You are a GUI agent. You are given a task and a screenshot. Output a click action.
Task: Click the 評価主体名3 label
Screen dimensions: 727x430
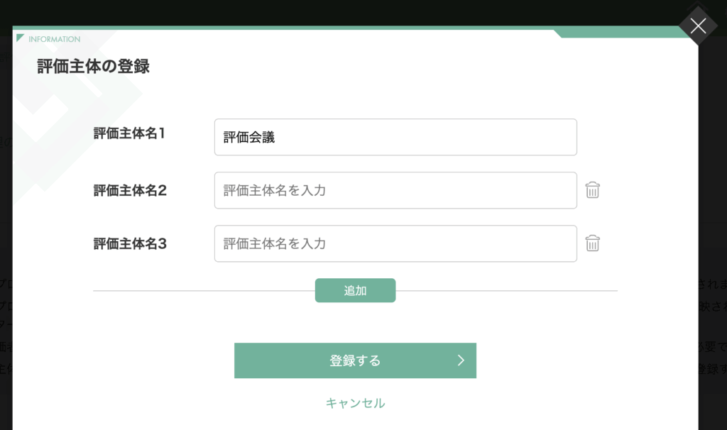(x=130, y=243)
